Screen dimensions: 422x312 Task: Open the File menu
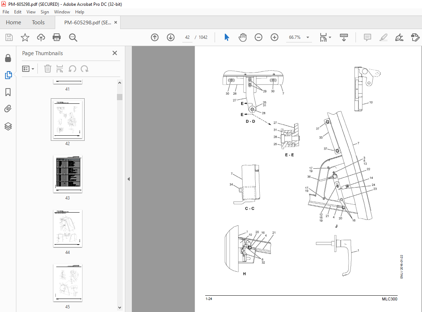pos(6,12)
